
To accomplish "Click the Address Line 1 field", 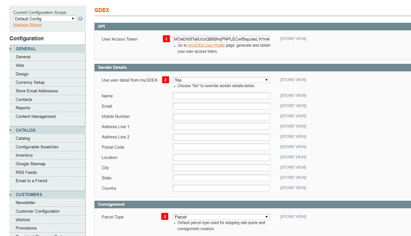I will pos(222,126).
